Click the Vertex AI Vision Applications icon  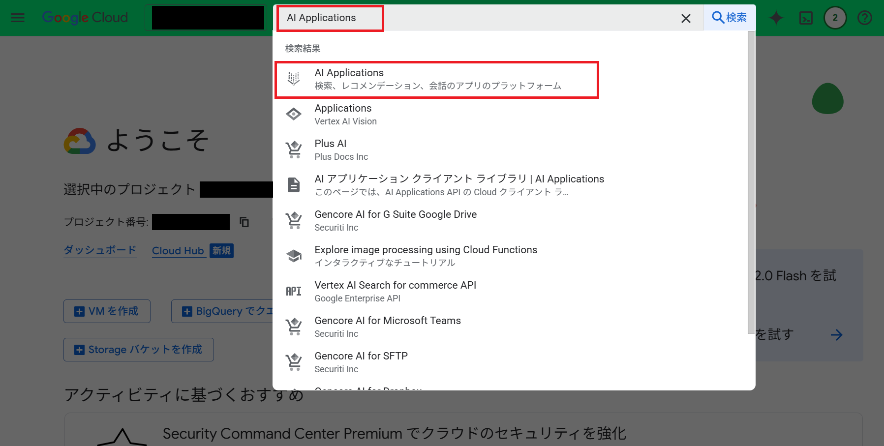point(294,114)
